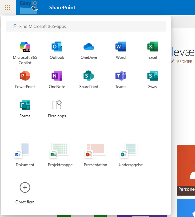Open OneDrive cloud app
The height and width of the screenshot is (217, 195).
click(x=89, y=51)
